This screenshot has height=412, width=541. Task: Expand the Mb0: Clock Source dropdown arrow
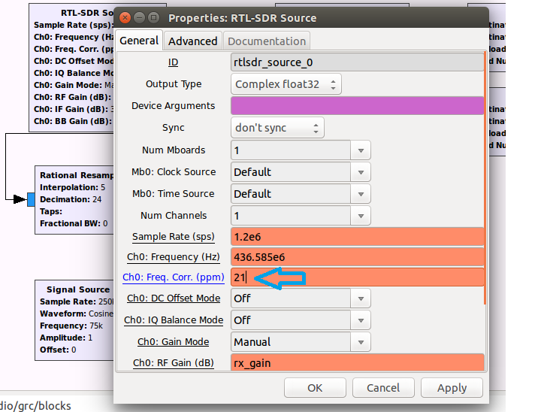[361, 172]
